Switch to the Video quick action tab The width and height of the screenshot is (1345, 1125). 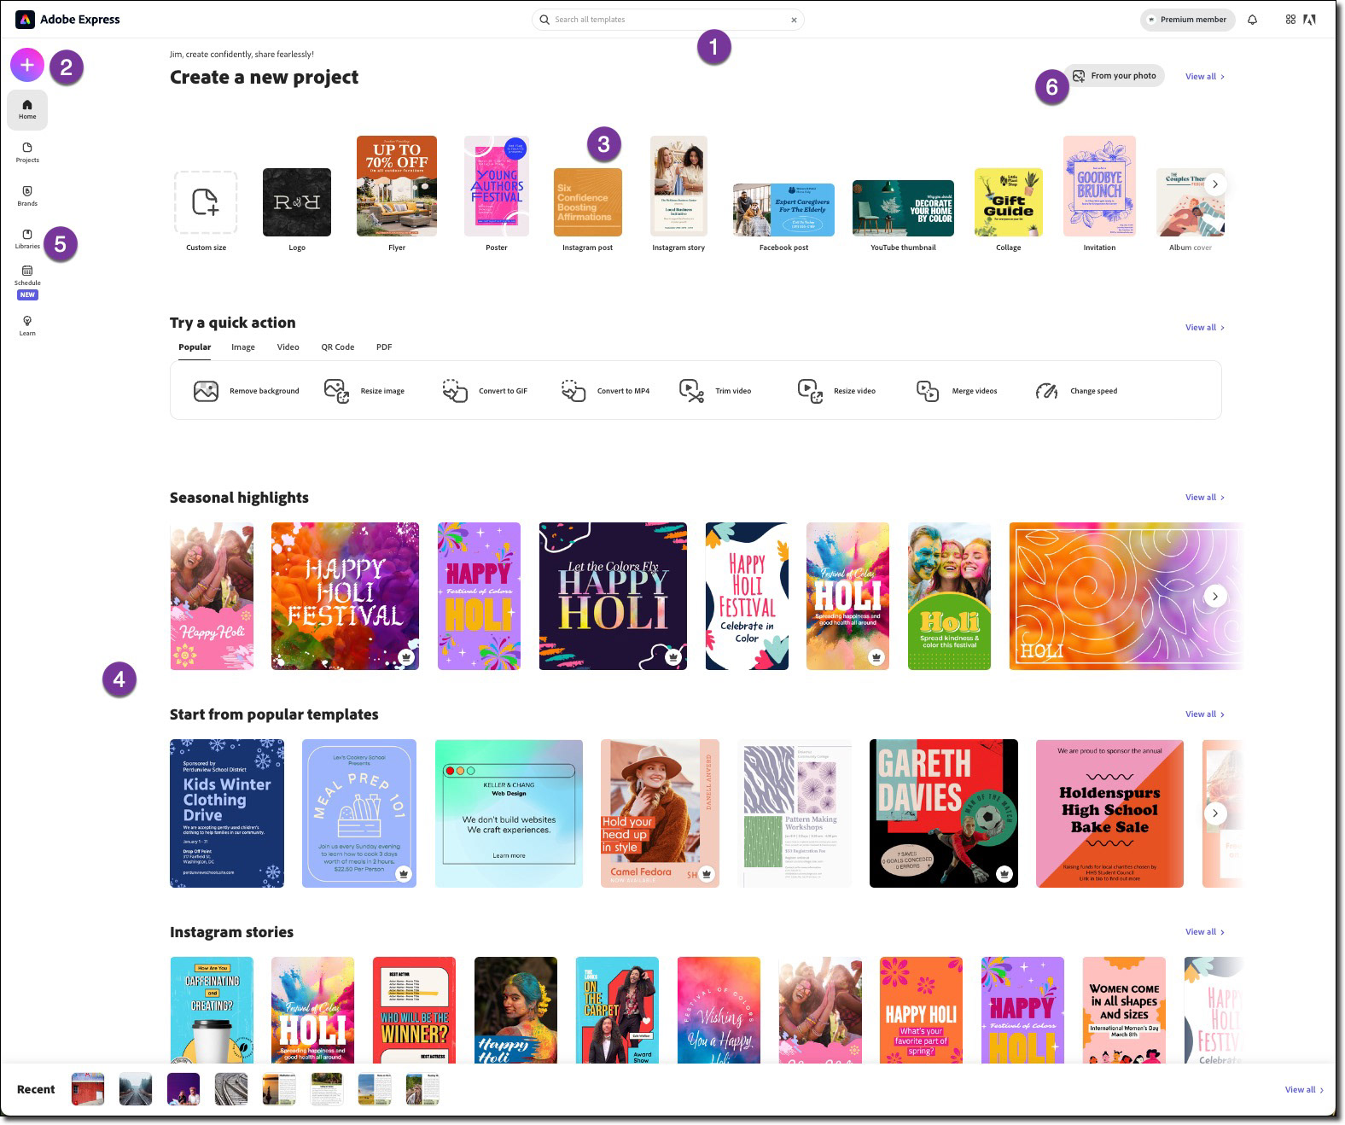[288, 347]
